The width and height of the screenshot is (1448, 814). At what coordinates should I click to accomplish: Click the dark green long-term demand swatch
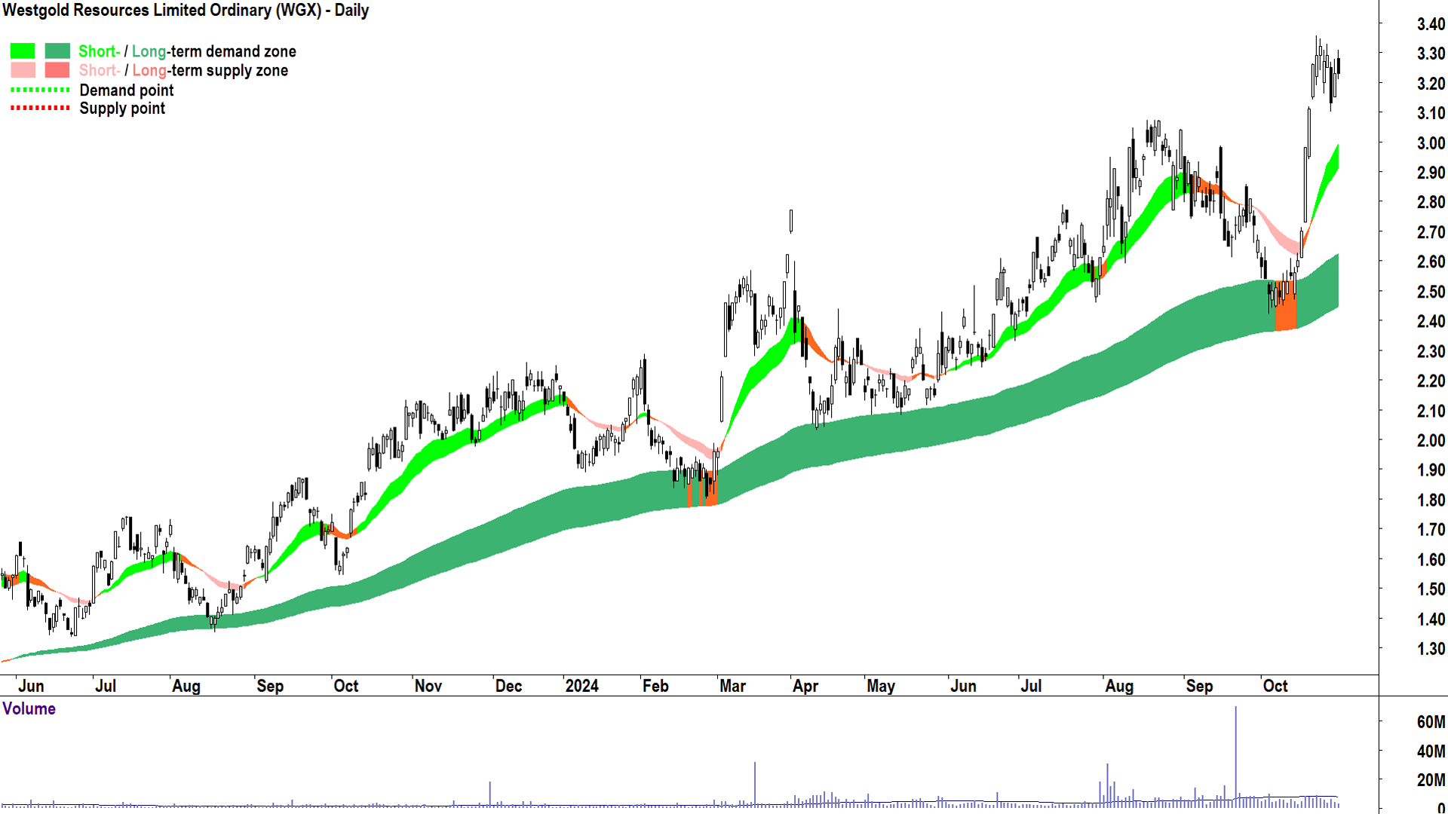(57, 51)
